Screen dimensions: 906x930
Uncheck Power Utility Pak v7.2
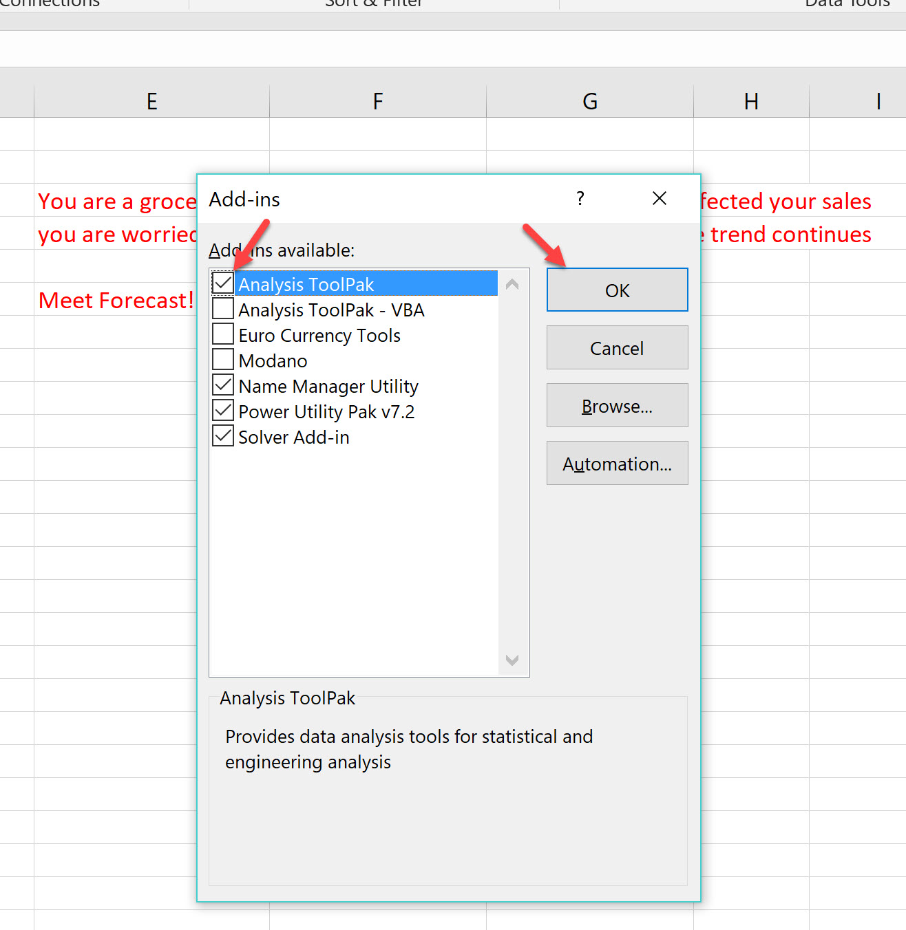click(222, 410)
